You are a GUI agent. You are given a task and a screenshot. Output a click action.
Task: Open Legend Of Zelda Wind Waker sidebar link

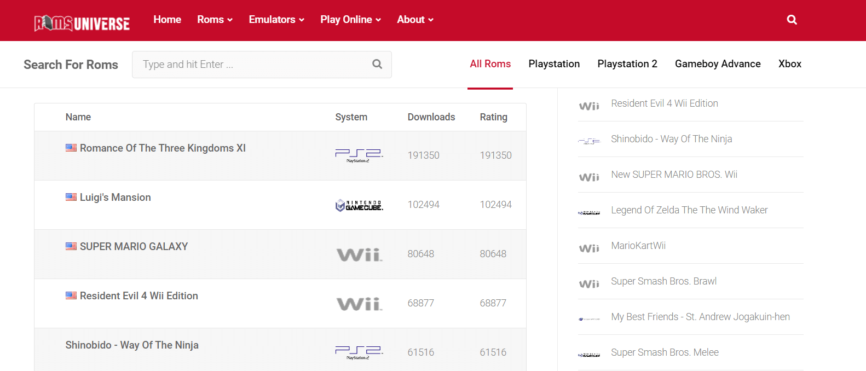(x=689, y=210)
